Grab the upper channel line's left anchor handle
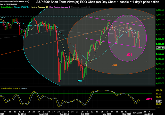The image size is (165, 115). click(86, 17)
